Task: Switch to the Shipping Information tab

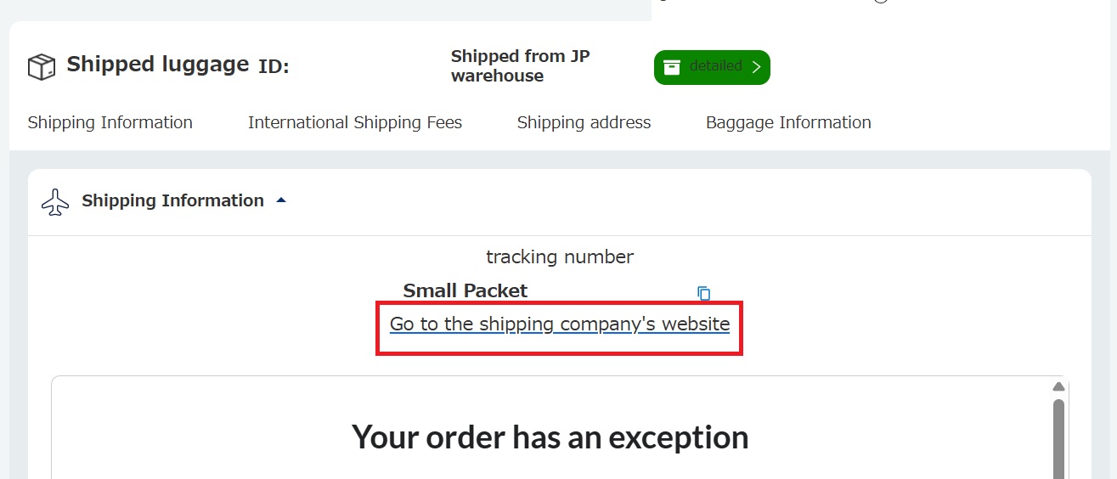Action: (110, 122)
